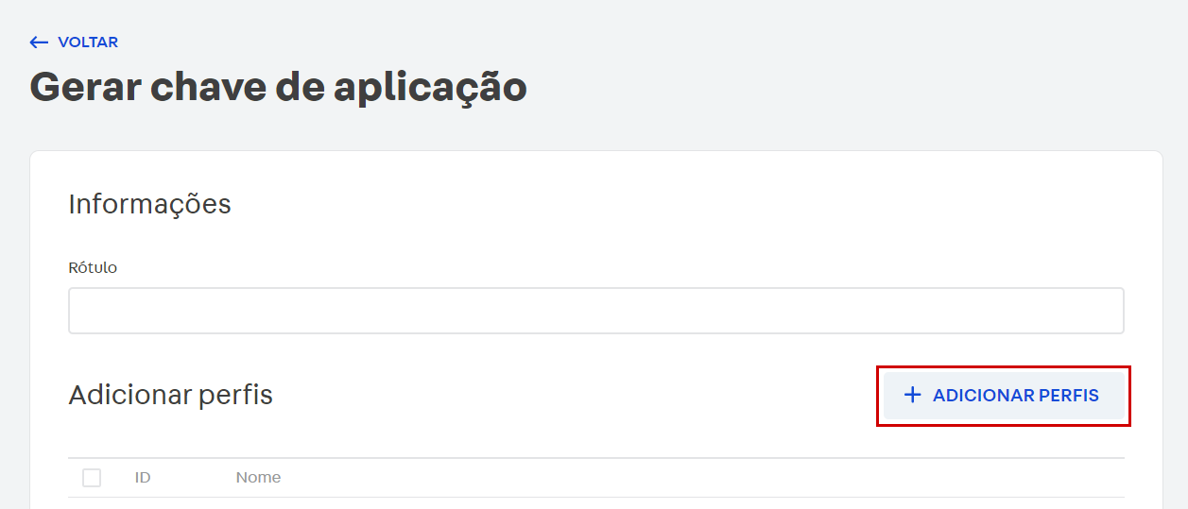Sort by the ID column header

[x=143, y=478]
